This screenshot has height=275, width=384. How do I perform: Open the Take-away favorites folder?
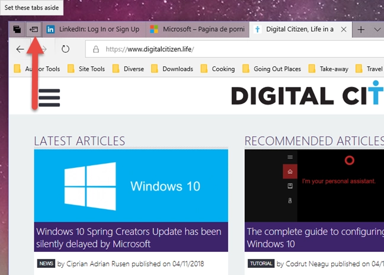click(x=328, y=69)
